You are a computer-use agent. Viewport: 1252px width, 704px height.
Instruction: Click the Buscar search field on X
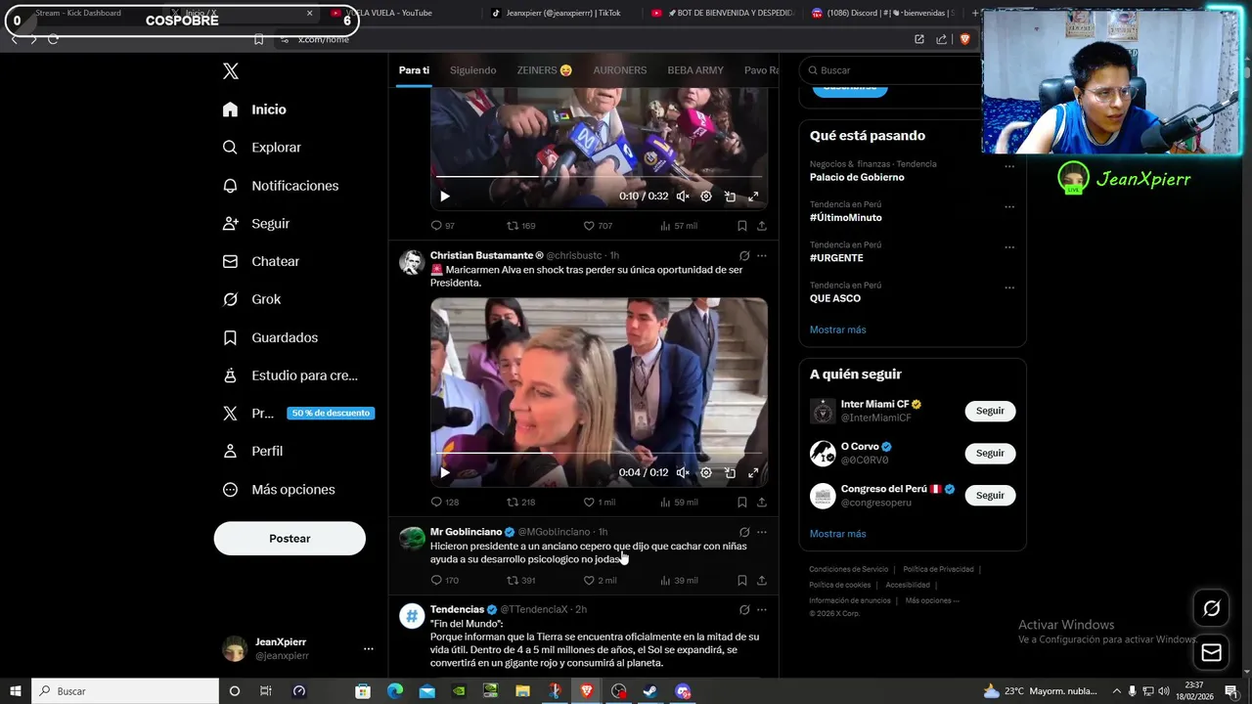pos(890,70)
